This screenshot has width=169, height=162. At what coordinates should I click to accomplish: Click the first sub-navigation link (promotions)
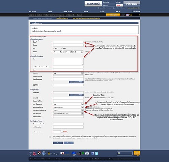tap(31, 15)
